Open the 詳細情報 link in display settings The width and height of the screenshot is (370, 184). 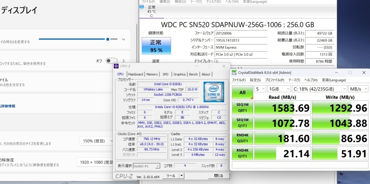(8, 106)
